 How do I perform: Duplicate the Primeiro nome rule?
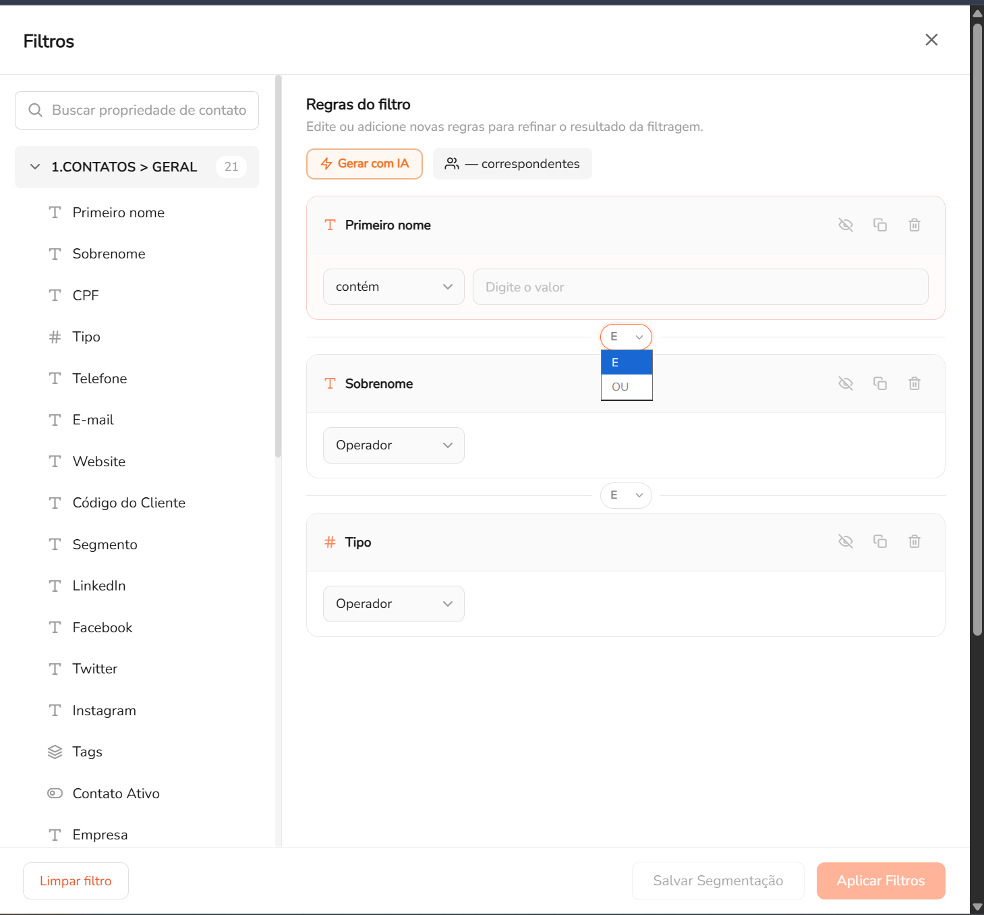click(x=880, y=225)
